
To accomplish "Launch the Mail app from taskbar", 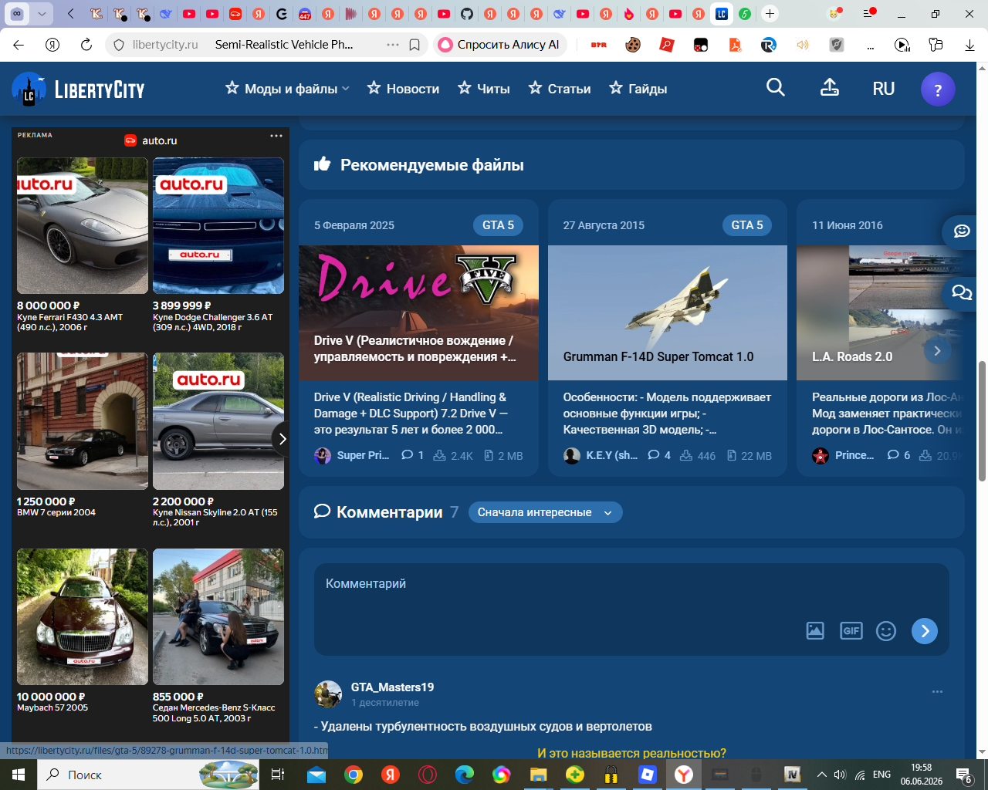I will [x=316, y=775].
